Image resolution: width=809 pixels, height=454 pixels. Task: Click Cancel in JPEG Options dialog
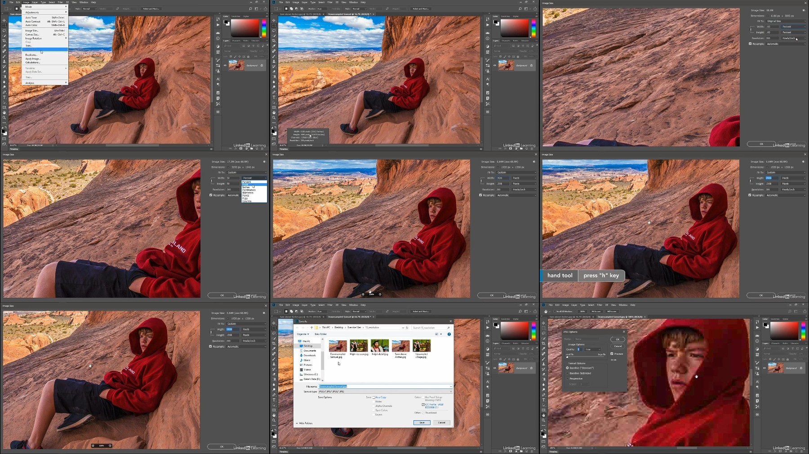click(618, 346)
